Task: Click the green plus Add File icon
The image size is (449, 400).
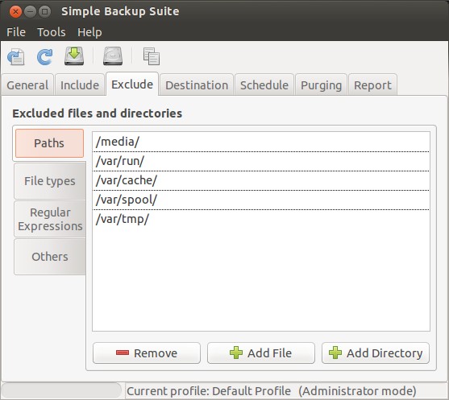Action: 236,353
